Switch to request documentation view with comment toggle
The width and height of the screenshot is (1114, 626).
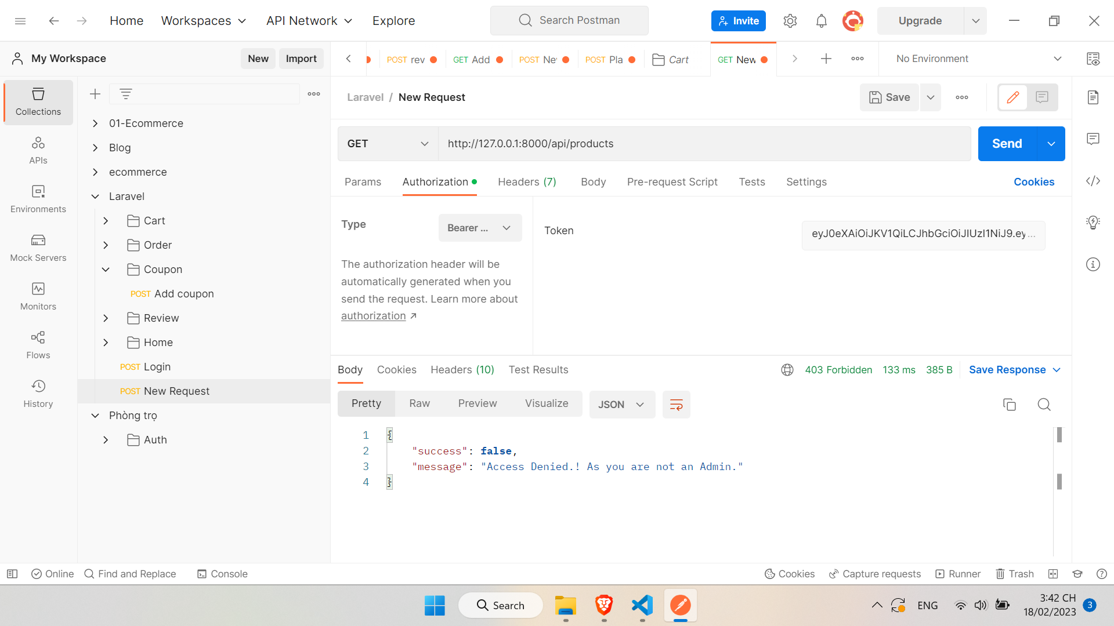pos(1042,97)
